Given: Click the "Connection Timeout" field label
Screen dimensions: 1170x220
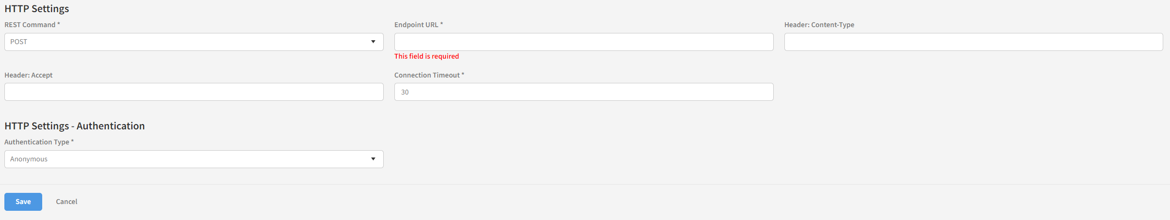Looking at the screenshot, I should point(427,75).
